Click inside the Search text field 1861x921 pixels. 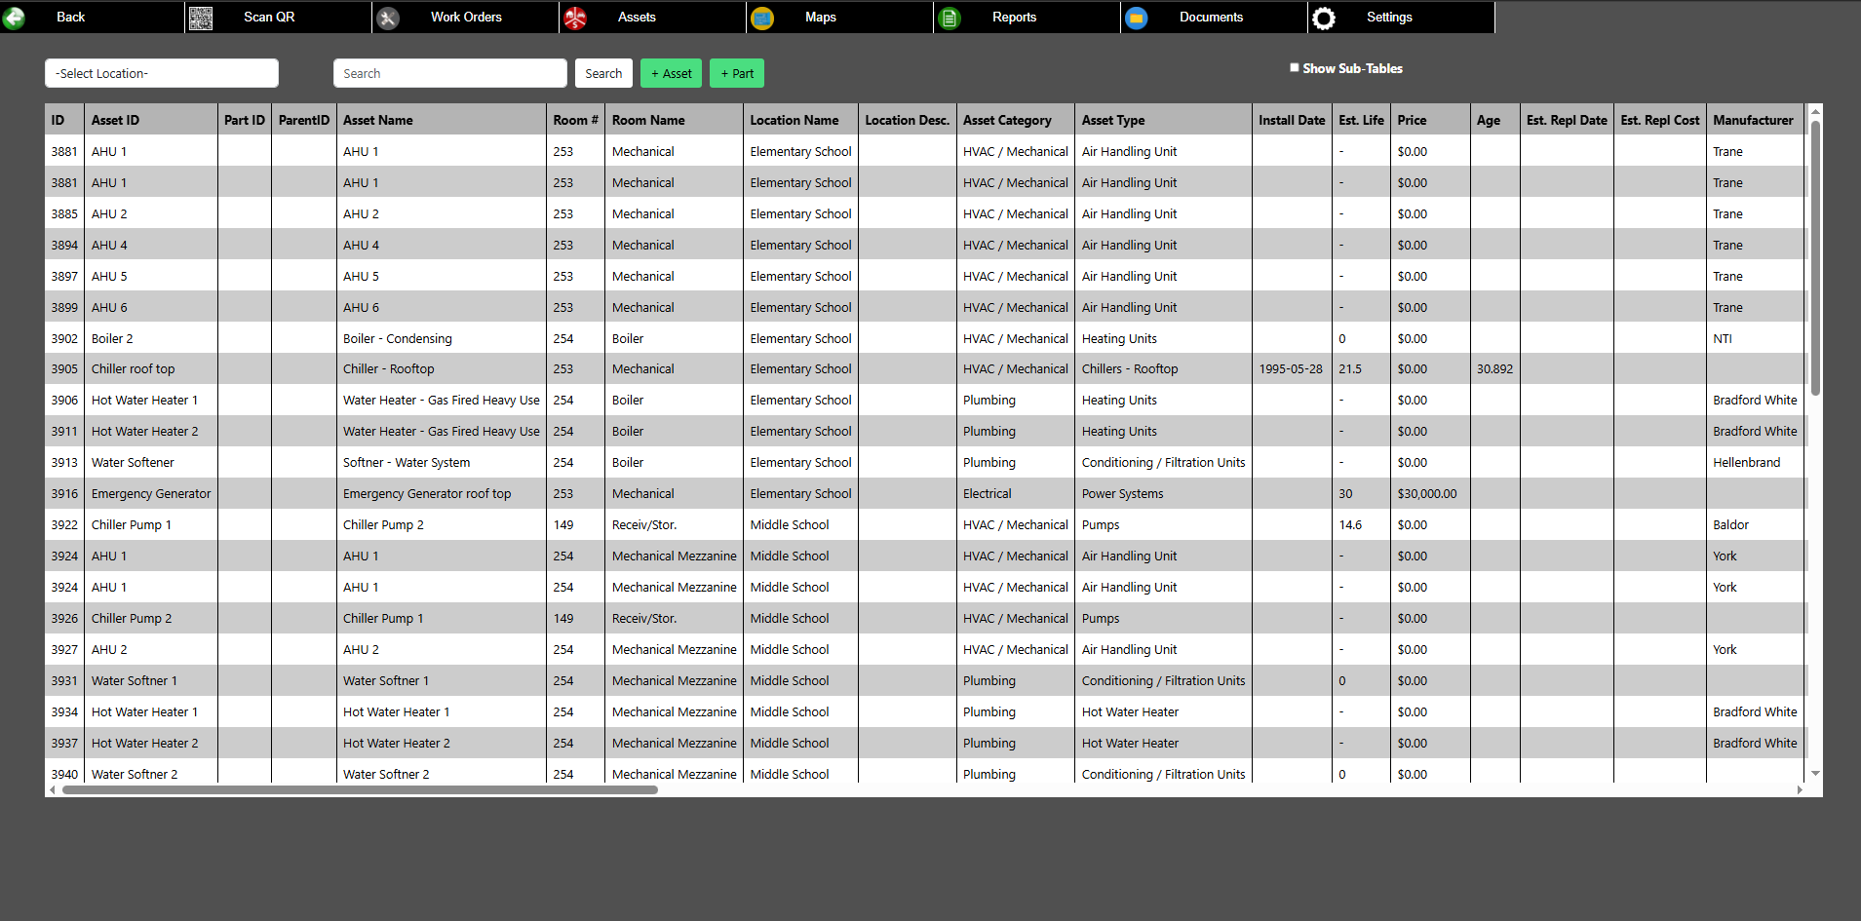click(449, 73)
